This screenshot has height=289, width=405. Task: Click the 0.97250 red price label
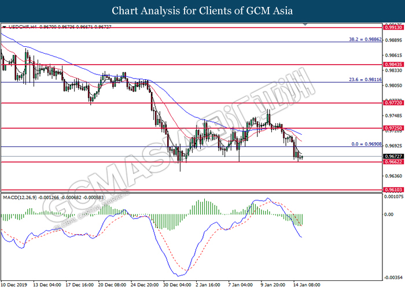tap(393, 128)
